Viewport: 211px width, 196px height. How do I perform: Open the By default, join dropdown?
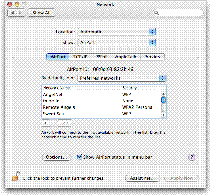(x=122, y=78)
